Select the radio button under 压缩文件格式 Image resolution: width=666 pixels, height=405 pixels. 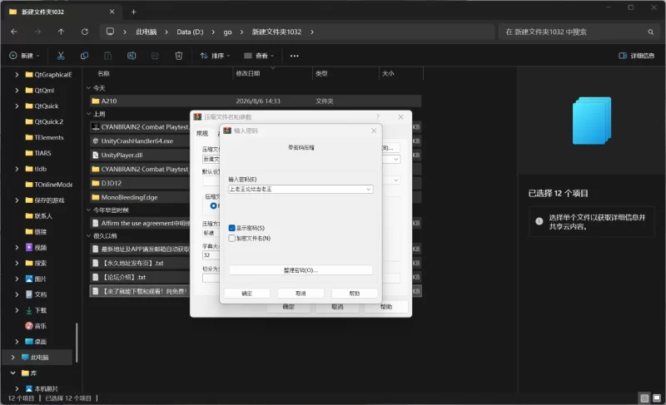click(213, 205)
